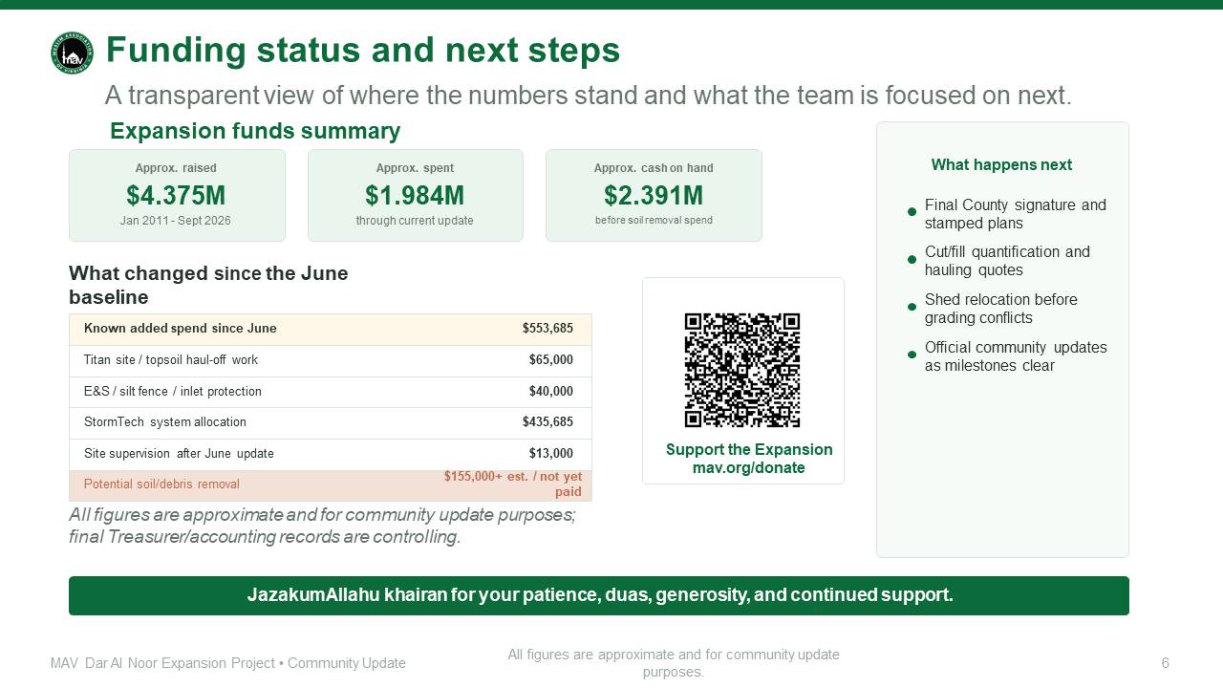The height and width of the screenshot is (688, 1223).
Task: Click the '$40,000' amount cell
Action: [551, 392]
